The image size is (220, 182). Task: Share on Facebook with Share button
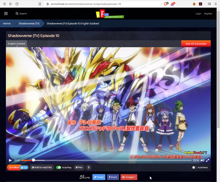(x=113, y=177)
